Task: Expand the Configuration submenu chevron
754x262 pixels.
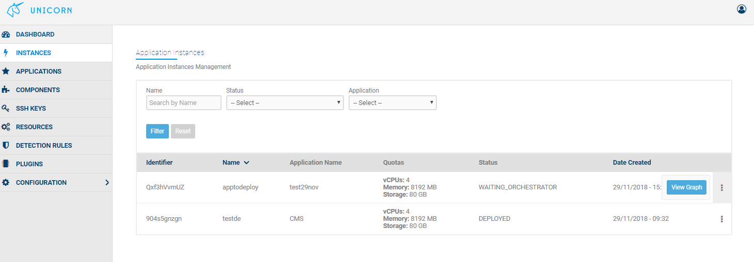Action: click(107, 183)
